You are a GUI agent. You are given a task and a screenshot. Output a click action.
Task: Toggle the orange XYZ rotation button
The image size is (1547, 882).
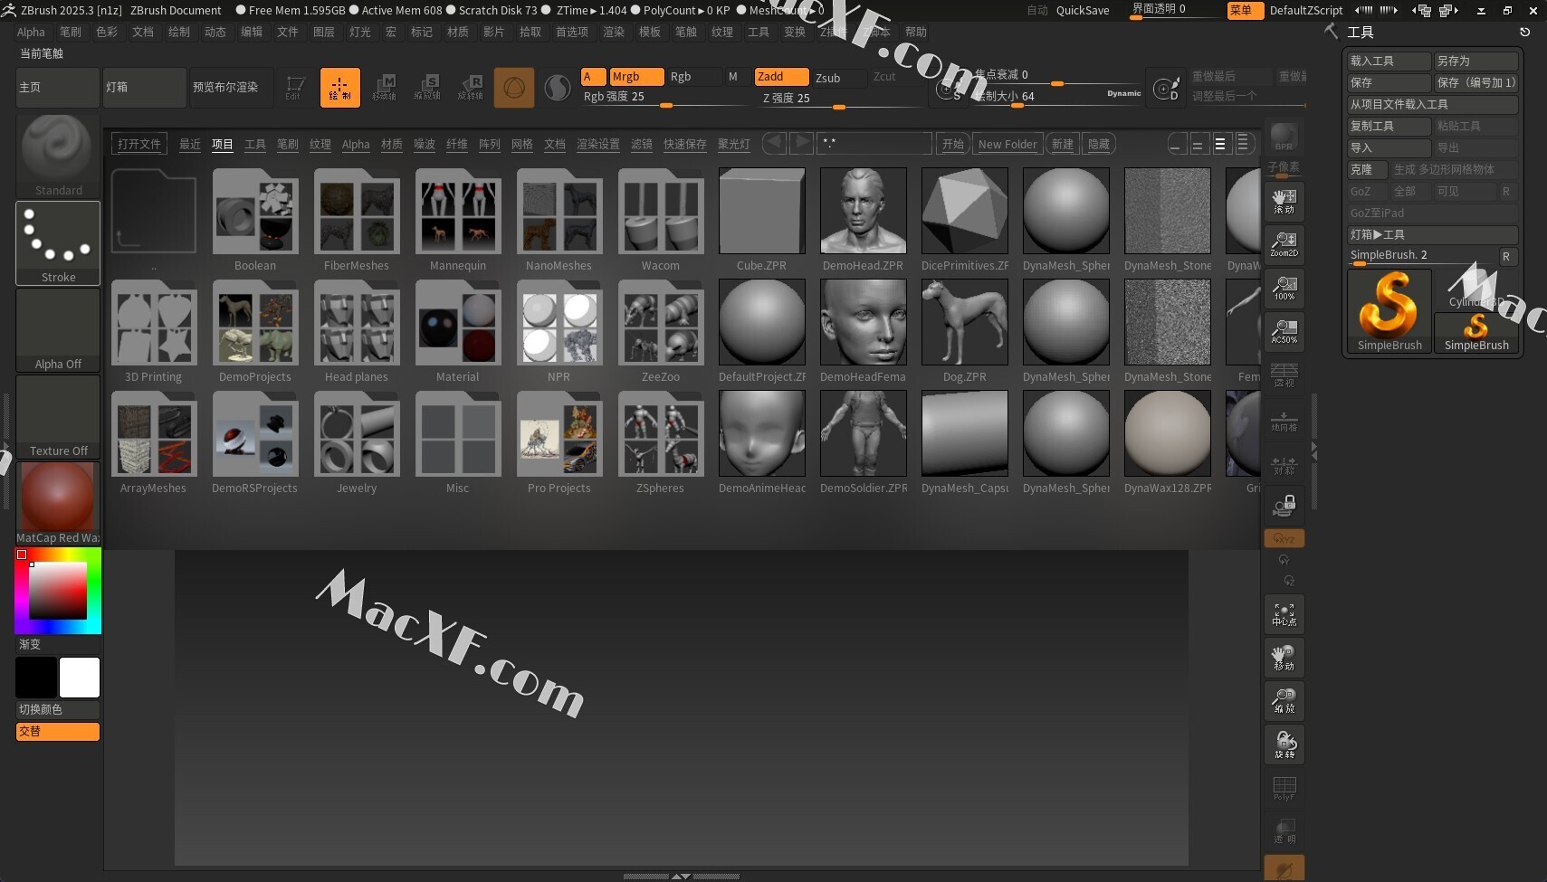[1284, 538]
